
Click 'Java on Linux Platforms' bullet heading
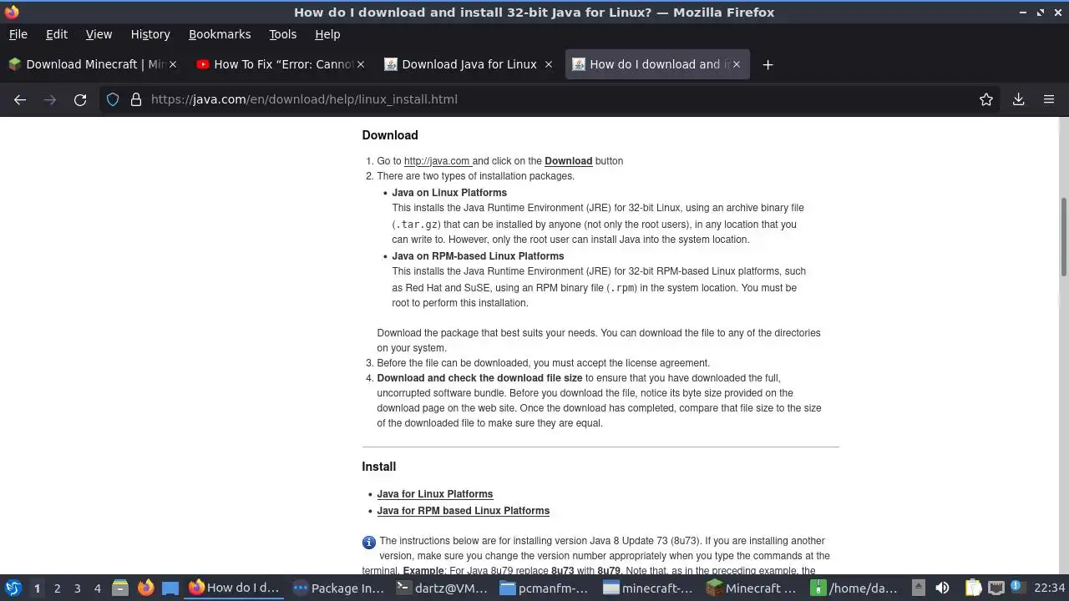click(449, 193)
